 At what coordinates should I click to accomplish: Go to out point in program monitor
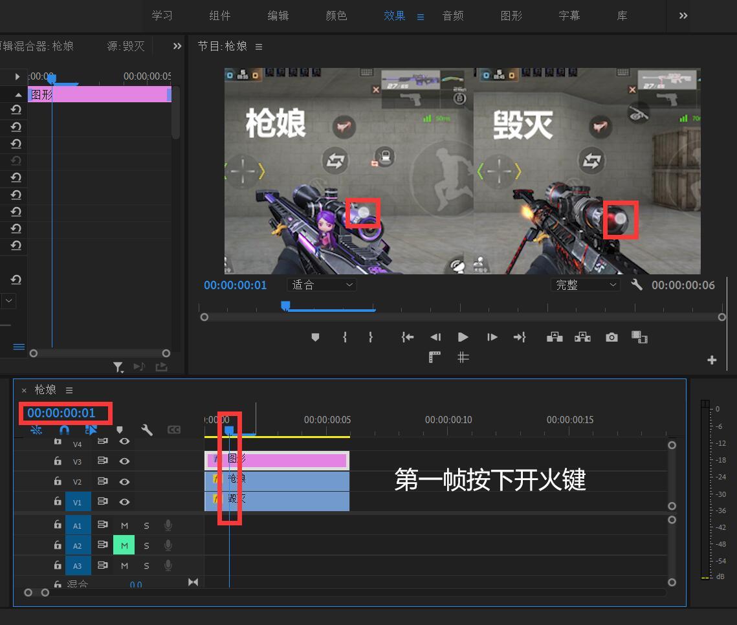click(520, 337)
